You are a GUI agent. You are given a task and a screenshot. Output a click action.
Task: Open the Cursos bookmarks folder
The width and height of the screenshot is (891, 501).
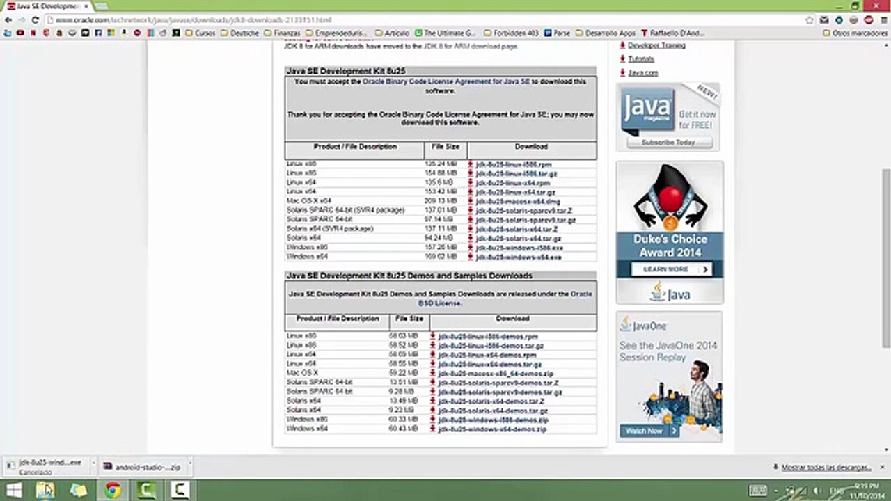point(200,33)
